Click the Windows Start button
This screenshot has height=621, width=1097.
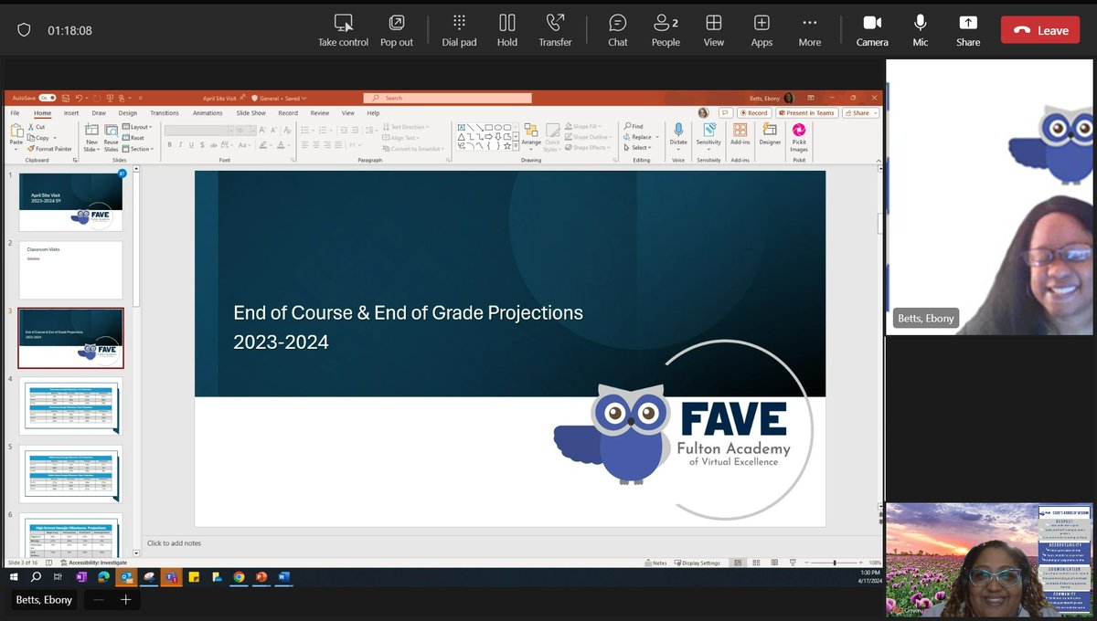[14, 577]
